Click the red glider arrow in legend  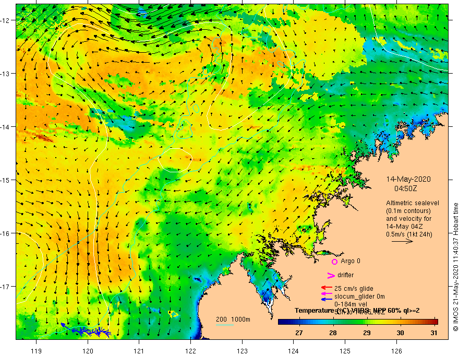[x=327, y=288]
